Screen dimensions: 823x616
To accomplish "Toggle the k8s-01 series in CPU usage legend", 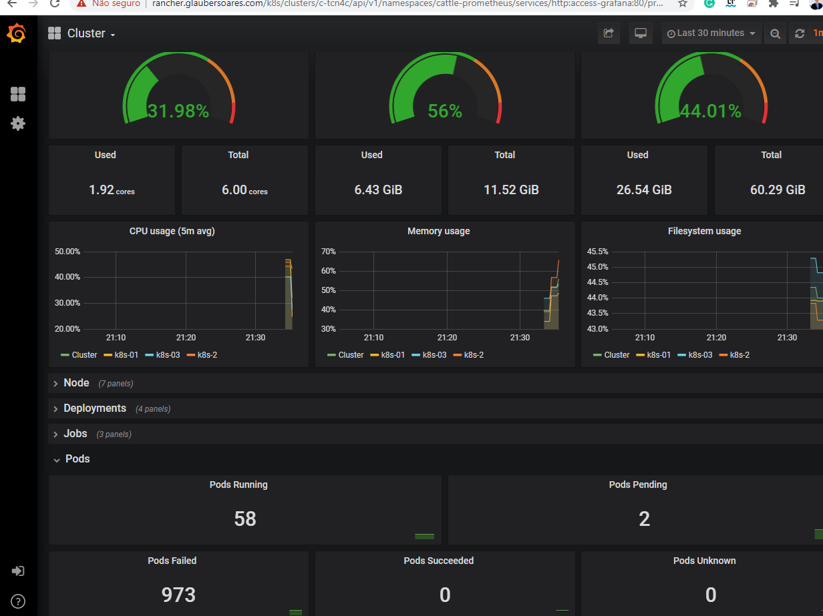I will 121,354.
